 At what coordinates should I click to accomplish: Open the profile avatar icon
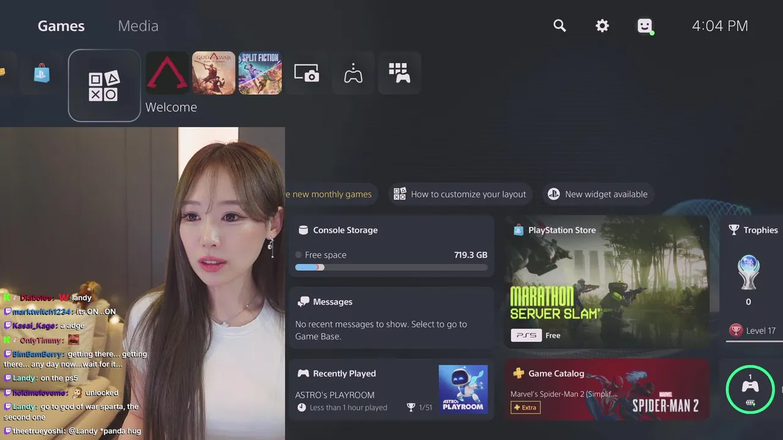click(x=645, y=26)
